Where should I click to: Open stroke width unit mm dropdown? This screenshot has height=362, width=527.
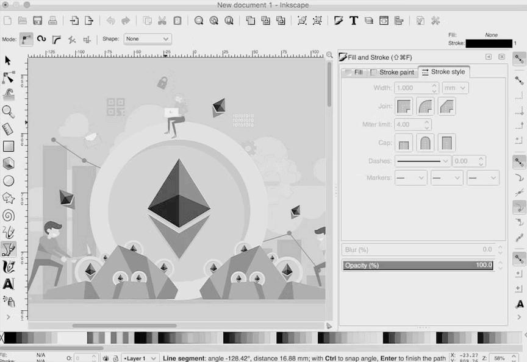pyautogui.click(x=455, y=88)
